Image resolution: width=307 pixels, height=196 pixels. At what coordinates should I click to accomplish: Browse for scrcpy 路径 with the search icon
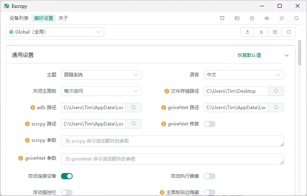point(133,124)
